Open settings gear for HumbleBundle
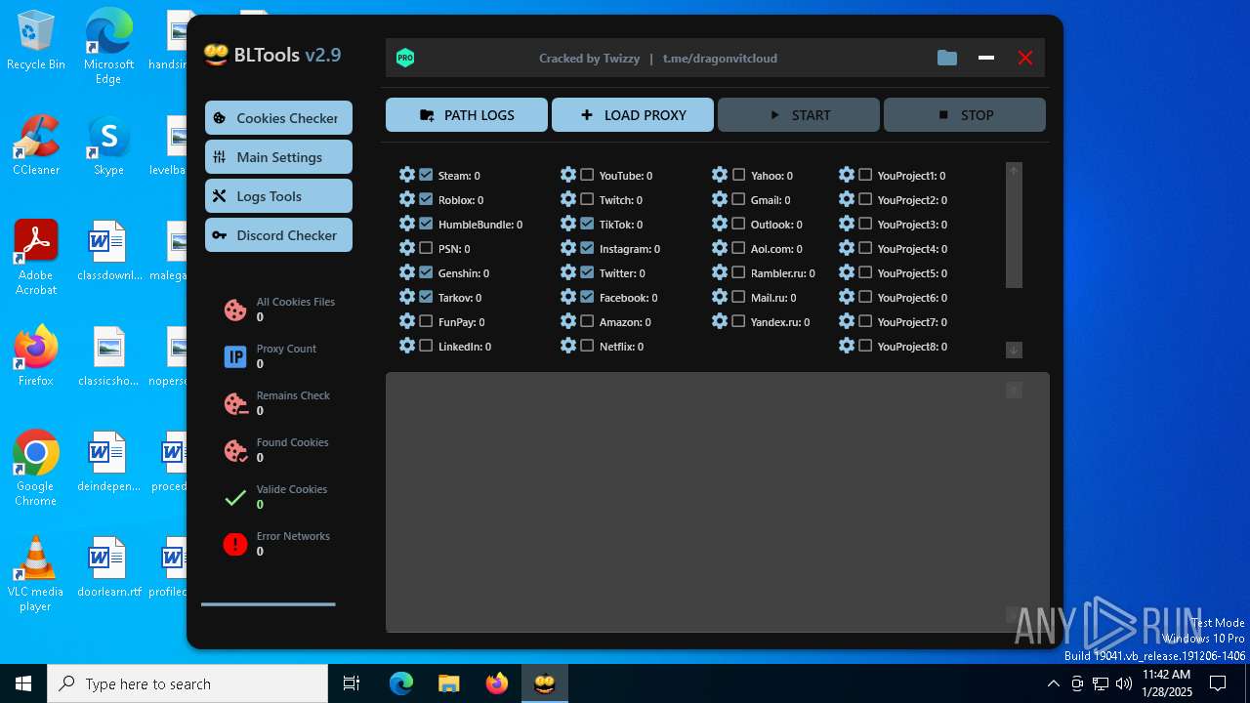 [x=407, y=224]
